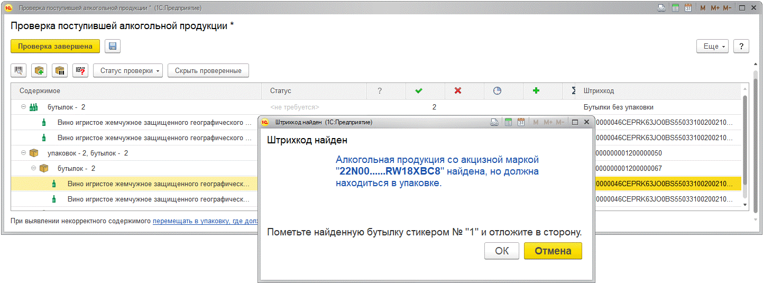Click the barcode with red question mark icon
The height and width of the screenshot is (283, 763).
[x=80, y=71]
